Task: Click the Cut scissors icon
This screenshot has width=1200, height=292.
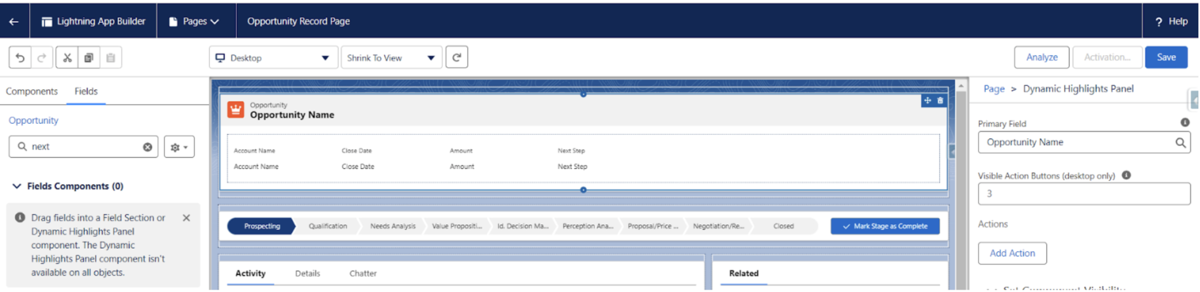Action: point(67,58)
